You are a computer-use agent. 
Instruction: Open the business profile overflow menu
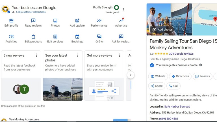click(x=123, y=10)
